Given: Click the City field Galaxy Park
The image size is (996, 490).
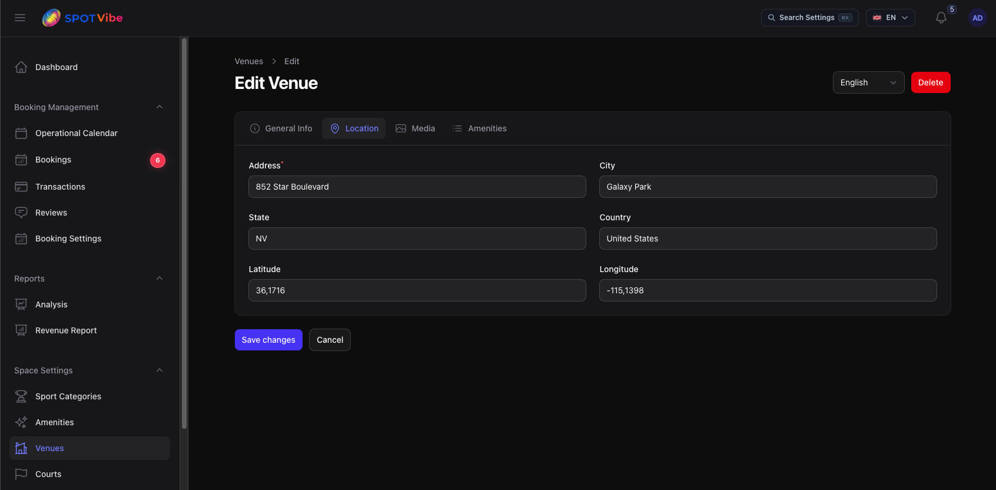Looking at the screenshot, I should click(768, 187).
